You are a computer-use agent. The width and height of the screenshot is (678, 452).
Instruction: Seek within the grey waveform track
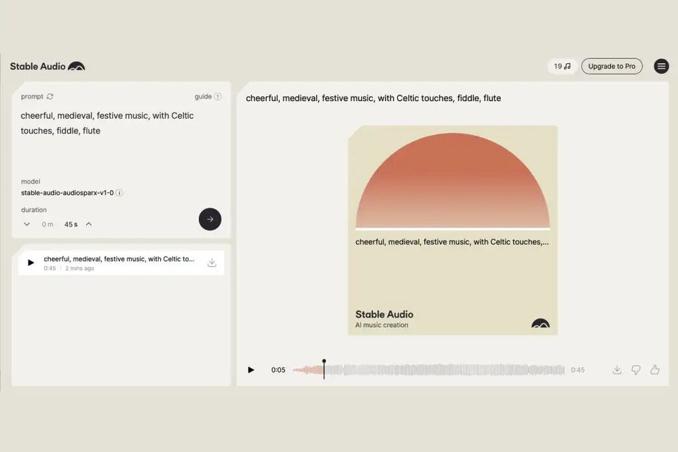(x=445, y=370)
